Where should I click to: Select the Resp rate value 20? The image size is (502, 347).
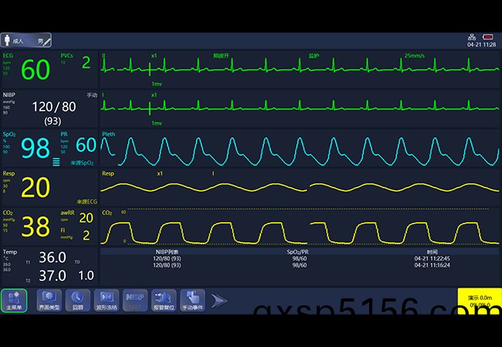(x=36, y=187)
